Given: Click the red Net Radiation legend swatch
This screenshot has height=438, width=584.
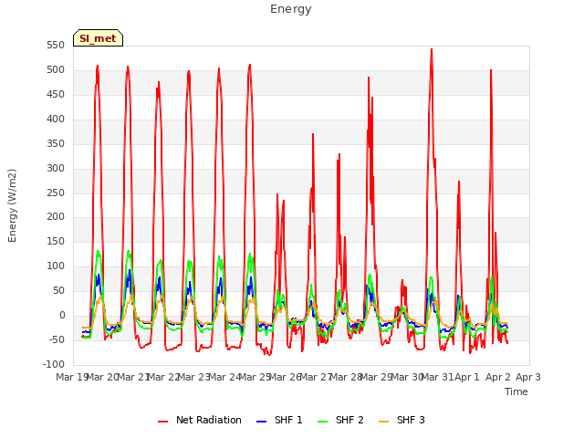Looking at the screenshot, I should pos(162,422).
